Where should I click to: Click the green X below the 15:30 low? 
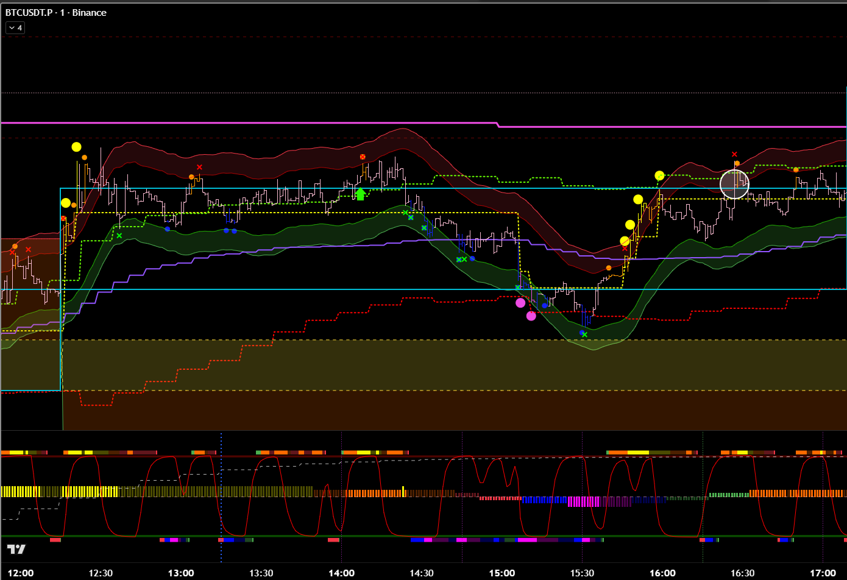(x=584, y=334)
